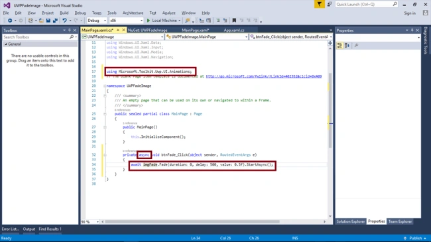Click the editor split window handle
This screenshot has height=242, width=431.
click(330, 43)
